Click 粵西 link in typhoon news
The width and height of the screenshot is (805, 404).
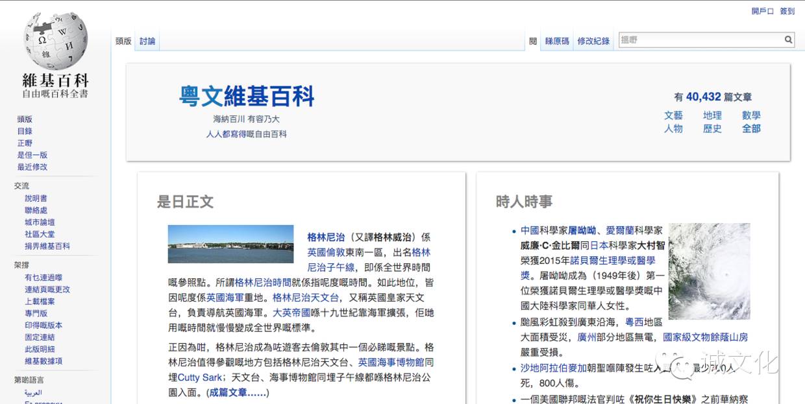(634, 322)
